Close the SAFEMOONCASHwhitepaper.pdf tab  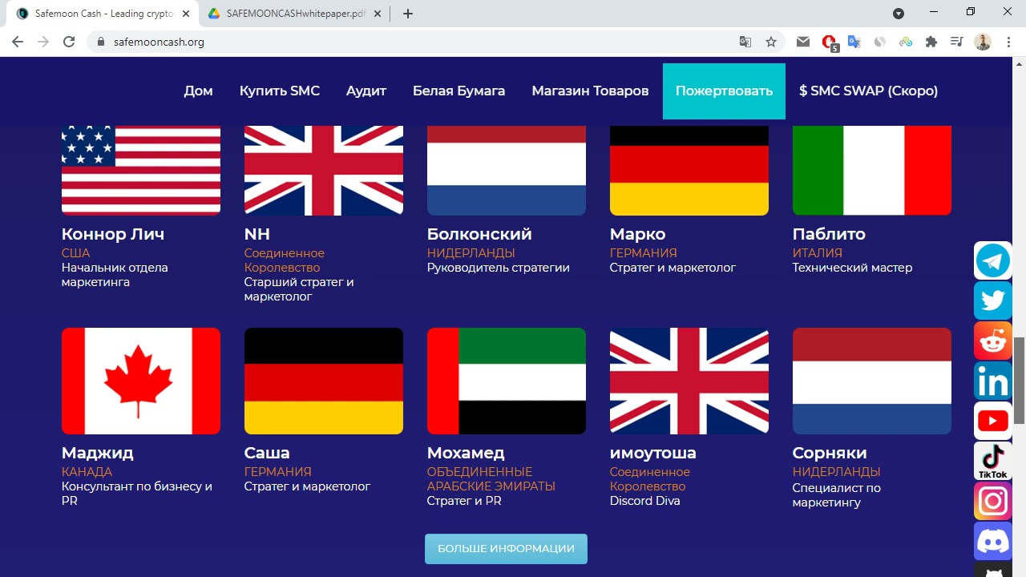(379, 14)
